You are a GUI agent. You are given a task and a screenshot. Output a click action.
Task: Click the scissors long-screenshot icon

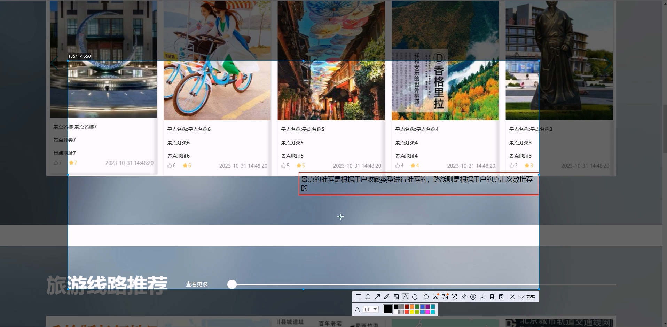(435, 297)
